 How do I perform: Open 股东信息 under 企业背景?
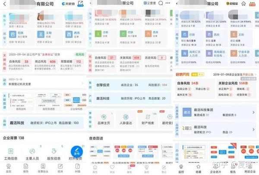coord(54,154)
